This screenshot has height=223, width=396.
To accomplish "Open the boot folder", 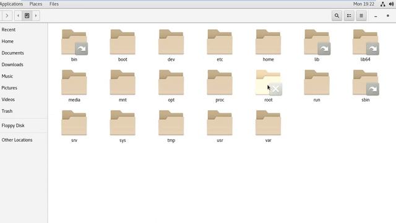I will 123,42.
